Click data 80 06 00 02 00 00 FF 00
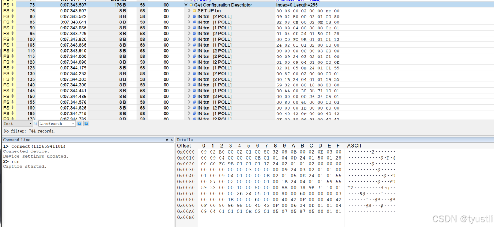This screenshot has width=494, height=227. pyautogui.click(x=308, y=11)
